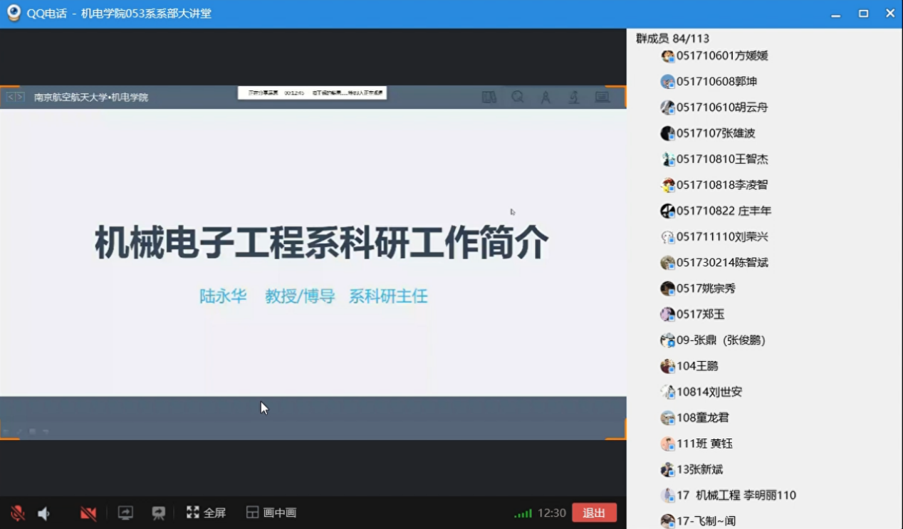903x529 pixels.
Task: Click the book icon on slide header
Action: [489, 98]
